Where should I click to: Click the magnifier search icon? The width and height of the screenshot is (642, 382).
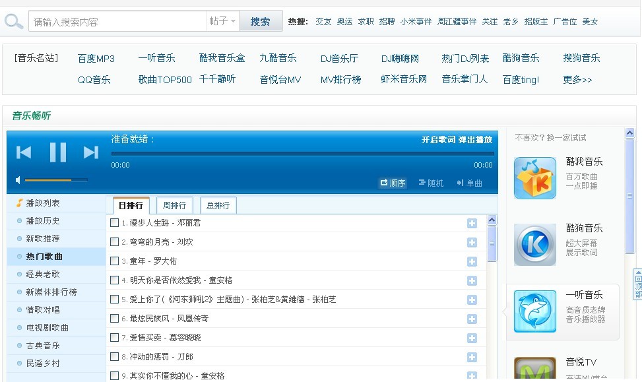tap(13, 21)
